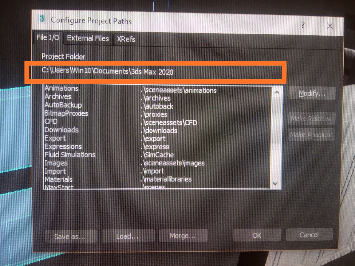Click the .\express path value
This screenshot has width=355, height=266.
tap(155, 147)
